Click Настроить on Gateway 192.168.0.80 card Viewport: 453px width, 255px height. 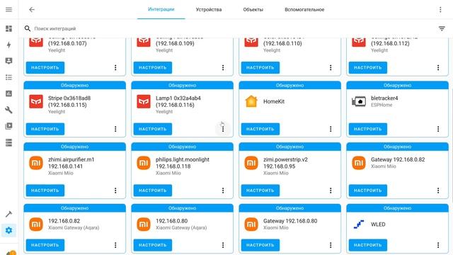tap(260, 245)
